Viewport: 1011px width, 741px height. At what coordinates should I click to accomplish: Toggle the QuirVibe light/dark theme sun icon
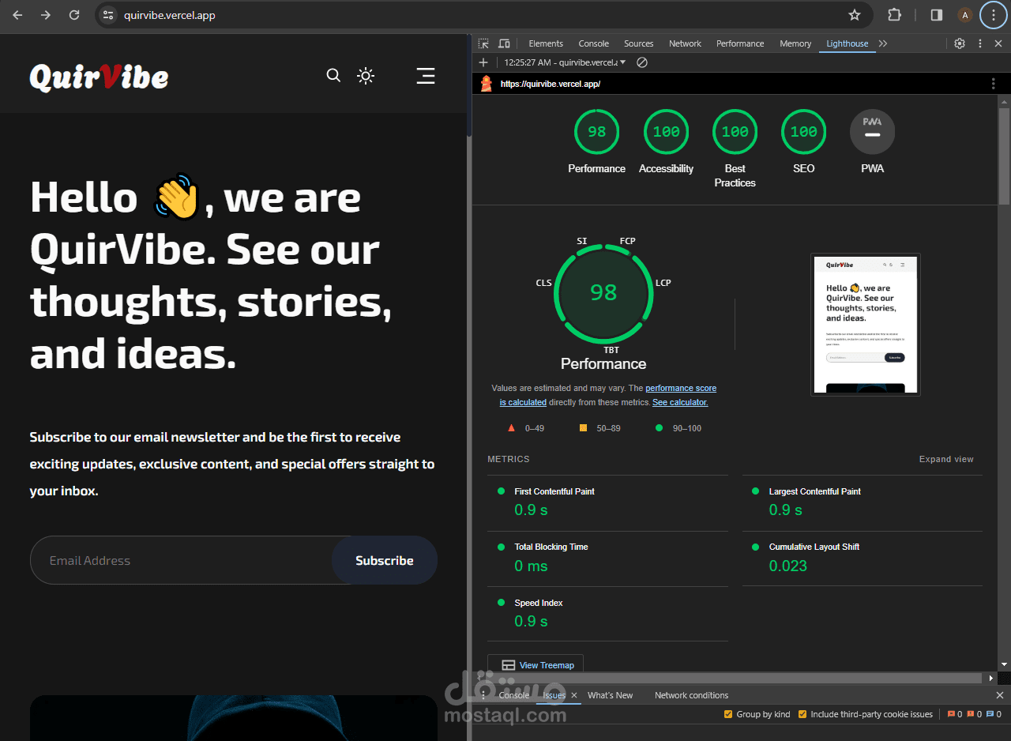(x=365, y=76)
